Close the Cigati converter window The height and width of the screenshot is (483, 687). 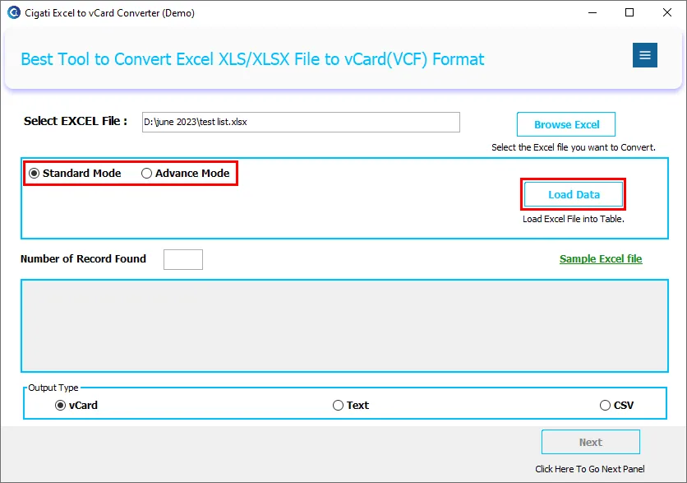pos(666,12)
